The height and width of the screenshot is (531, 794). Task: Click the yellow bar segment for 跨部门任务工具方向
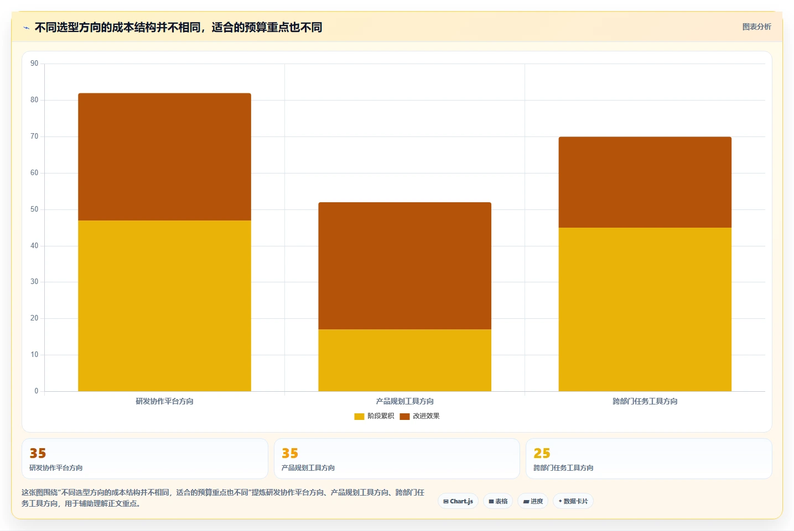tap(645, 309)
